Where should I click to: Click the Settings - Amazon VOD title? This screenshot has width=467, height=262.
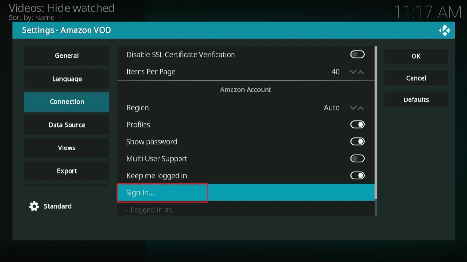[x=67, y=30]
